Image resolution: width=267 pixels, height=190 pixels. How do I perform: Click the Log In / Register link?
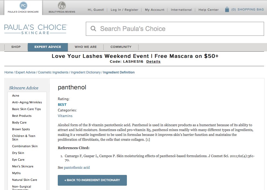124,10
